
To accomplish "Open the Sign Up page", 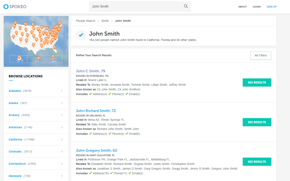I will [x=272, y=7].
